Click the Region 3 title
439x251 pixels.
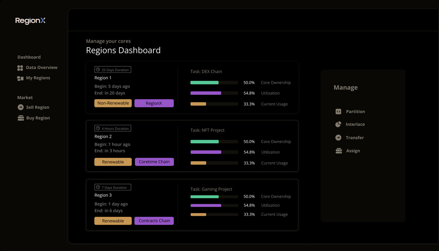coord(103,195)
